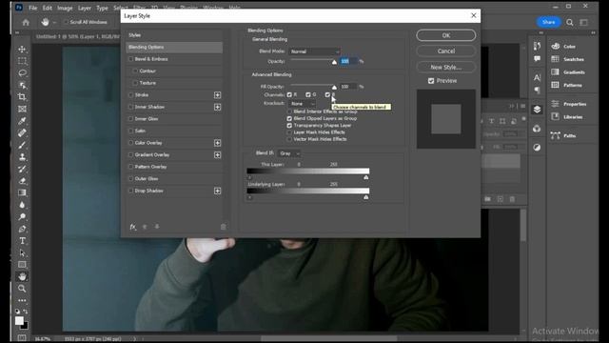The width and height of the screenshot is (609, 343).
Task: Select the Hand tool in toolbar
Action: coord(22,276)
